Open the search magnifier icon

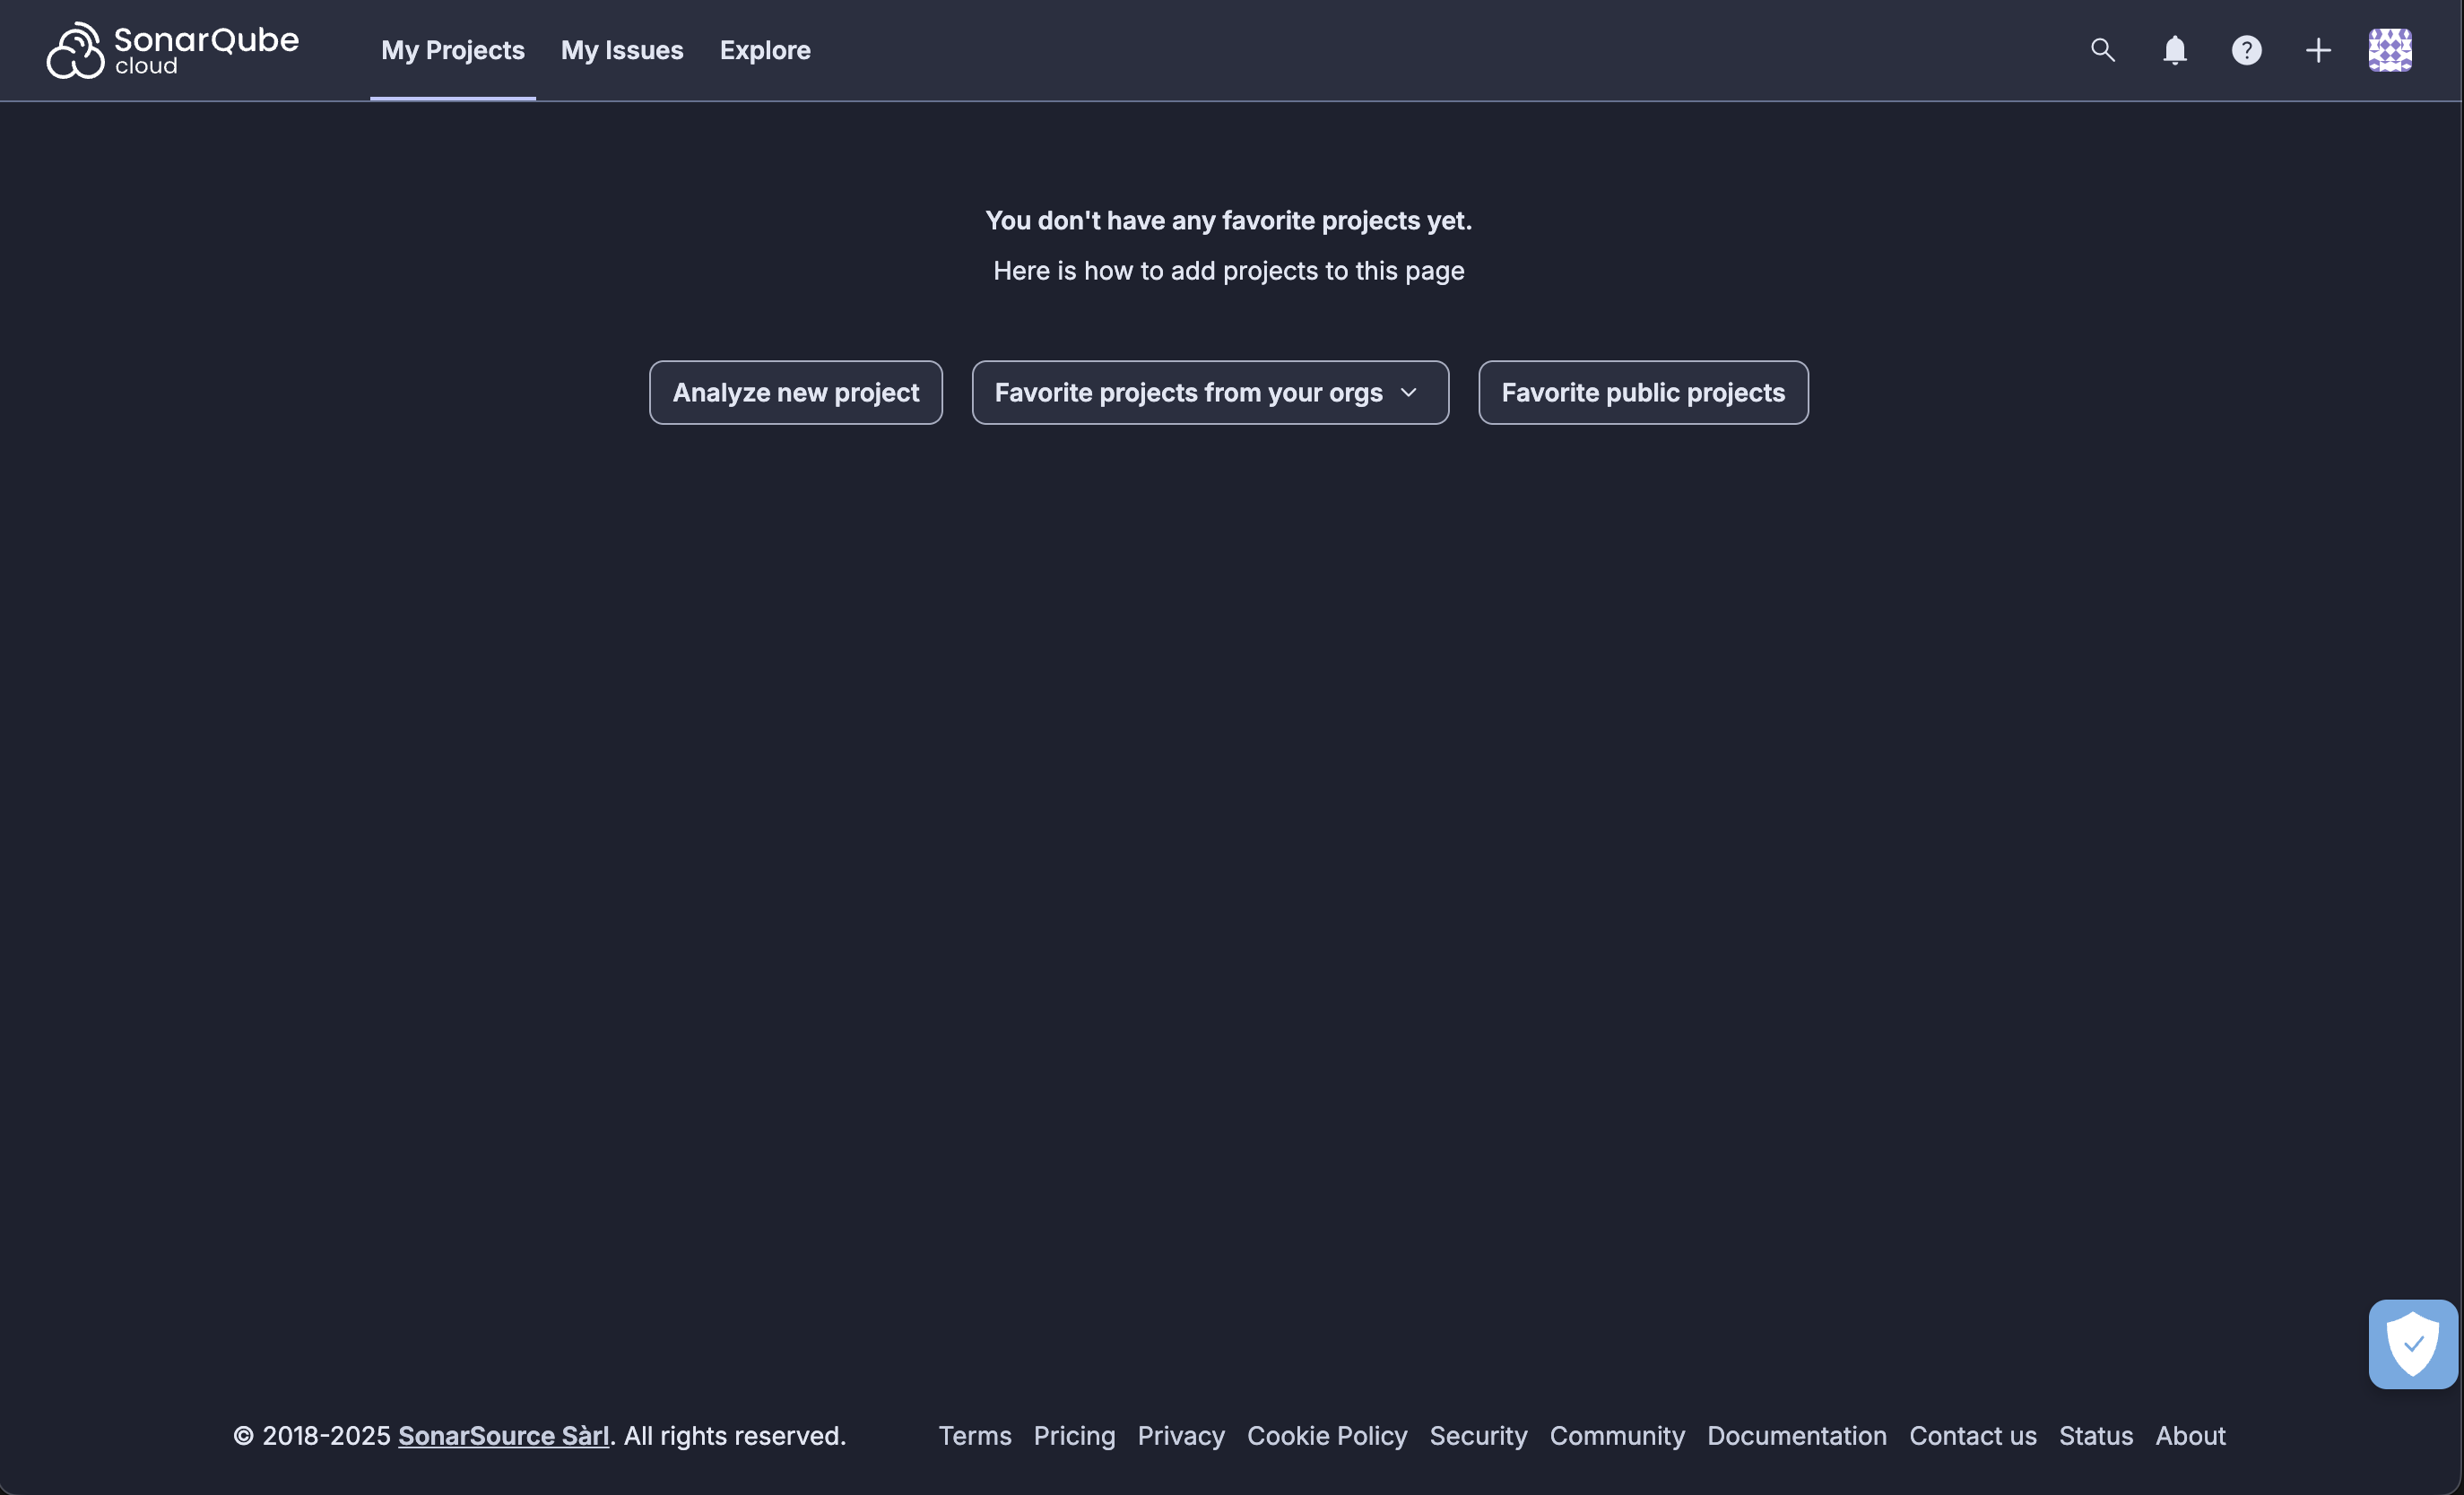click(x=2102, y=50)
